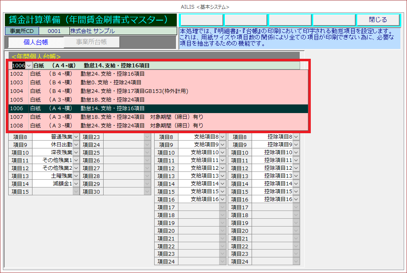Image resolution: width=407 pixels, height=273 pixels.
Task: Open the 支給項目16 dropdown arrow
Action: pos(222,199)
